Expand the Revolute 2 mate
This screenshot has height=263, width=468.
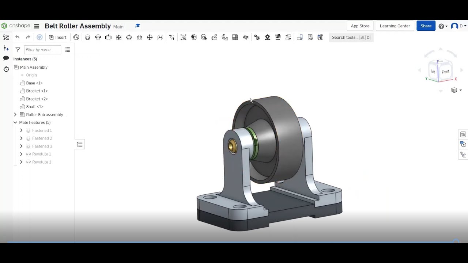pyautogui.click(x=21, y=162)
